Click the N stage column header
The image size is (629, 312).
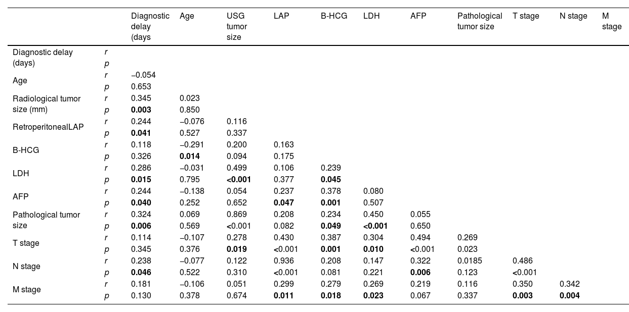(x=573, y=16)
